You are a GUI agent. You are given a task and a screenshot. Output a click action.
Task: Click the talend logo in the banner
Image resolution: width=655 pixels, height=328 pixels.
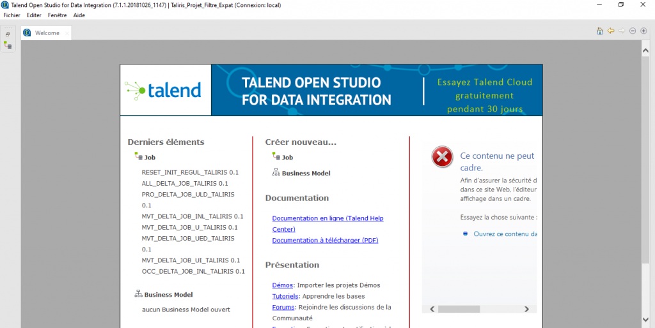[x=163, y=90]
